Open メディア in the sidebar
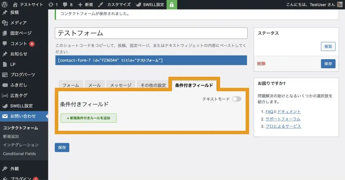Screen dimensions: 345x180 point(18,23)
